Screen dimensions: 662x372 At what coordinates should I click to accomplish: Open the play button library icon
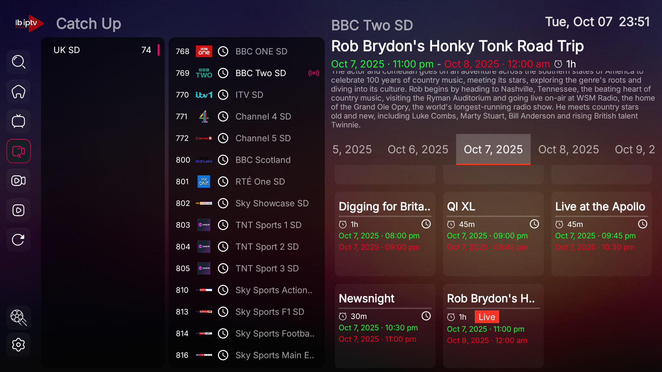[x=19, y=210]
